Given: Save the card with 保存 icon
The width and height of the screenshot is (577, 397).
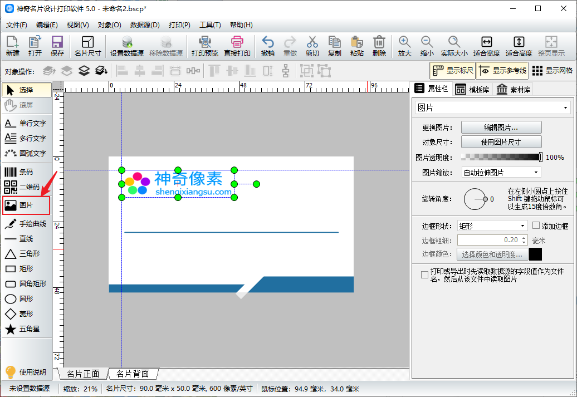Looking at the screenshot, I should coord(57,46).
